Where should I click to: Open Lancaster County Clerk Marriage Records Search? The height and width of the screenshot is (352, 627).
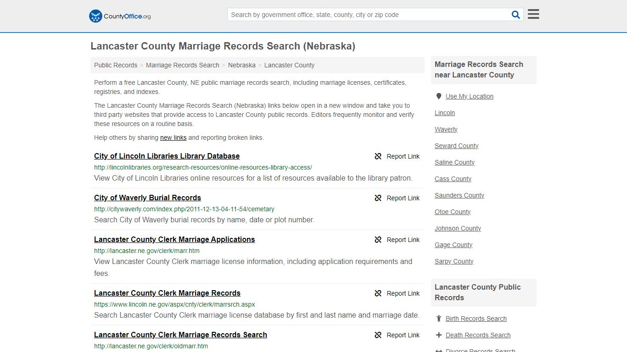pos(180,335)
